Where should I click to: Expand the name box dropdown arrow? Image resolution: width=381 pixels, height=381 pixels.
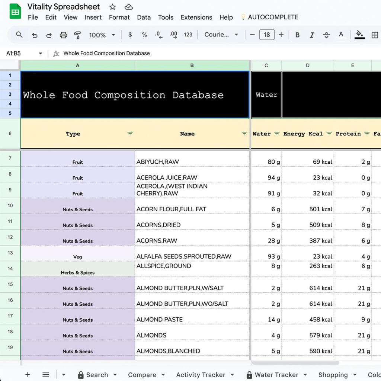click(x=40, y=54)
